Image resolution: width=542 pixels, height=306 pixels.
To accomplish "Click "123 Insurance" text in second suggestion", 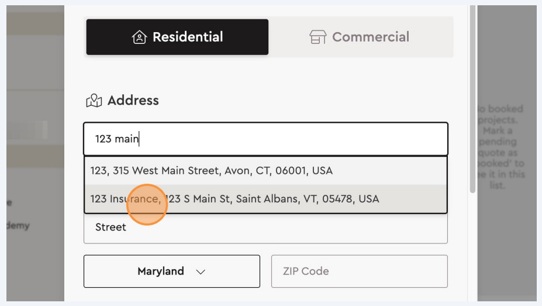I will coord(124,199).
